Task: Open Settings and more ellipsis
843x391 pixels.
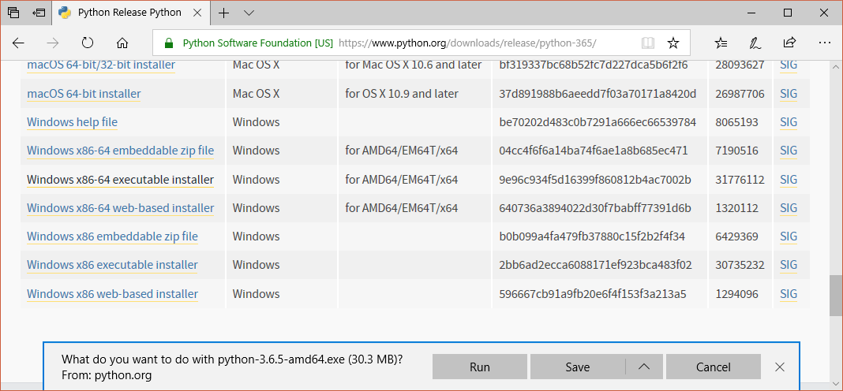Action: pos(824,43)
